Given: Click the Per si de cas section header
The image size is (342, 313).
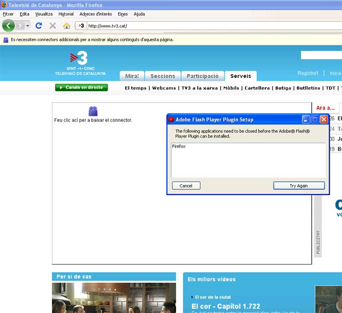Looking at the screenshot, I should click(x=114, y=277).
